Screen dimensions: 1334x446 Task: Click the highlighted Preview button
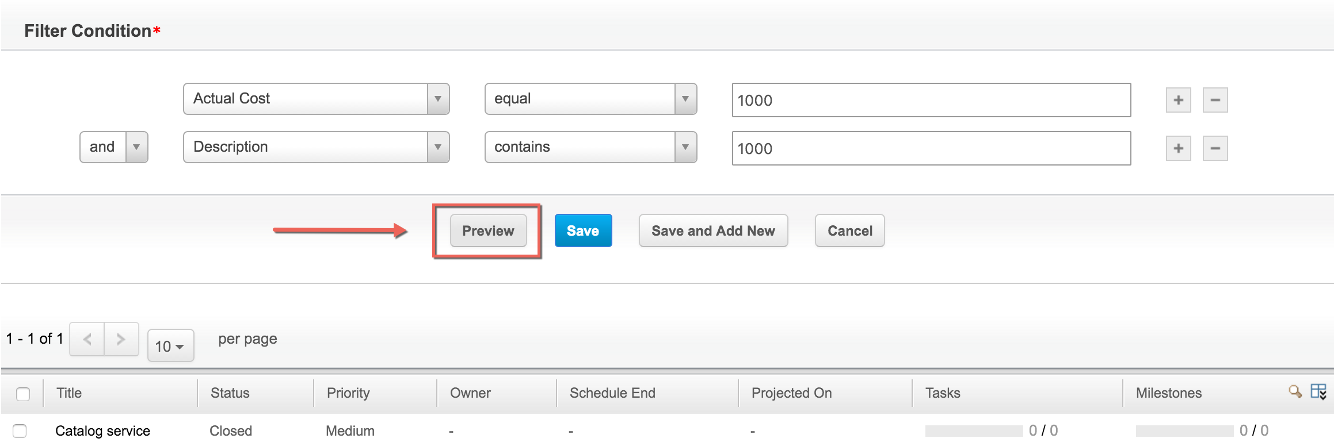pos(488,230)
